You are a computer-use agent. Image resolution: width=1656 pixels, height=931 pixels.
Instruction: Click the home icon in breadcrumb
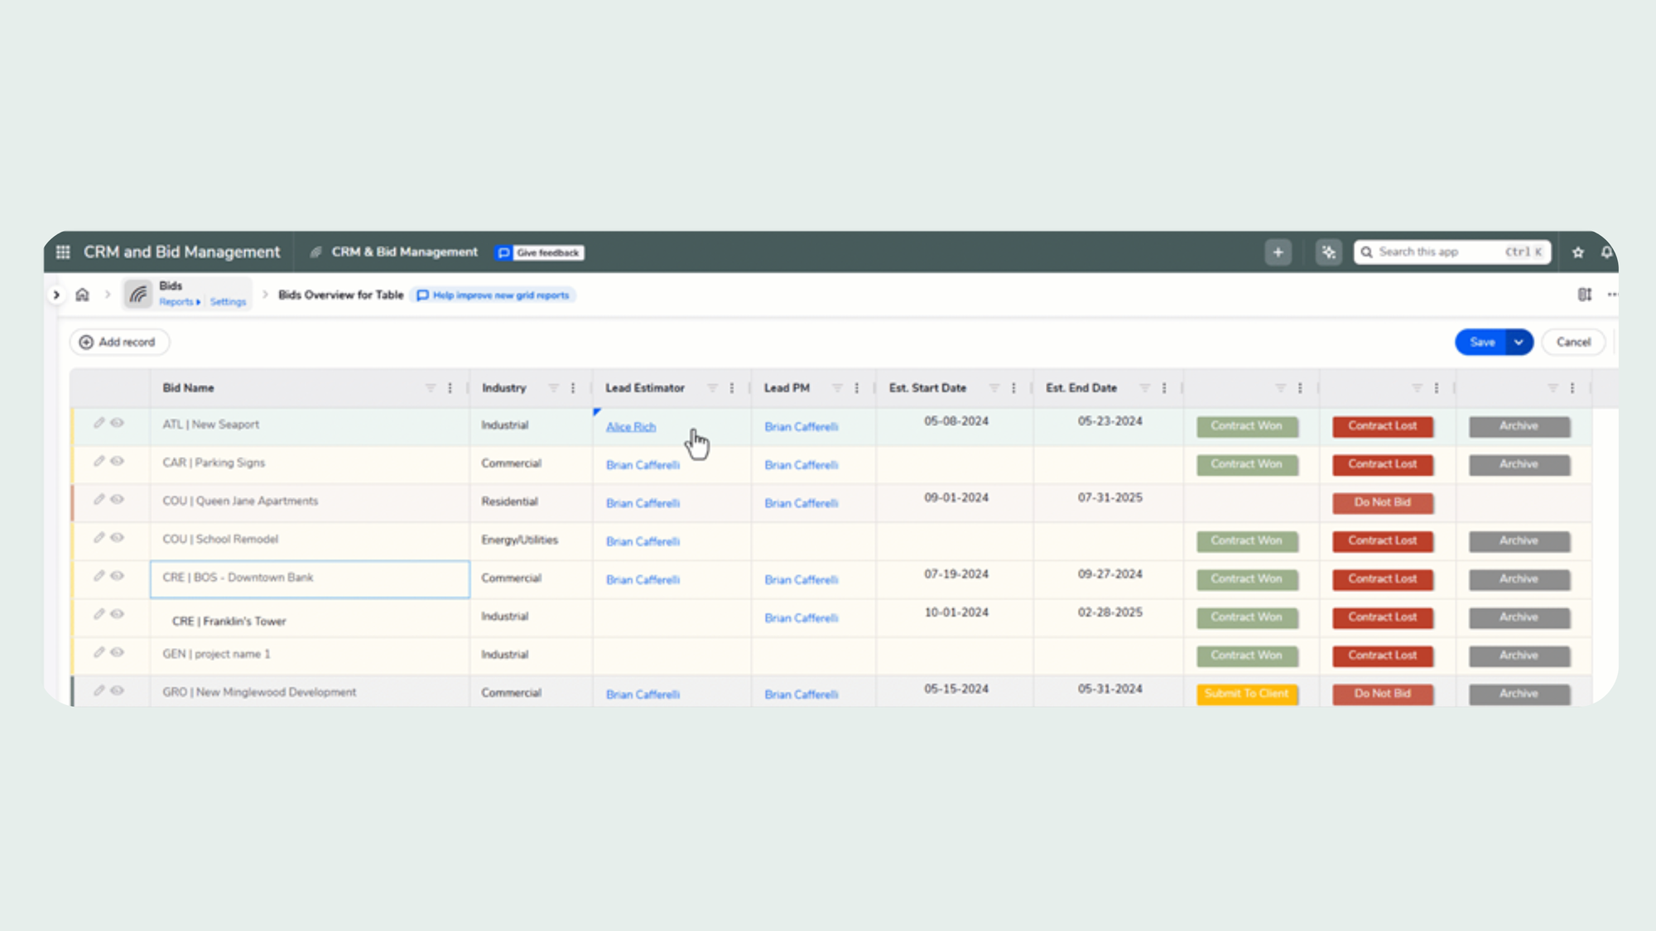82,295
